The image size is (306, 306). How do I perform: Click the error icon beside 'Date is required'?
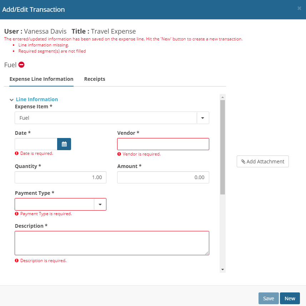(16, 153)
